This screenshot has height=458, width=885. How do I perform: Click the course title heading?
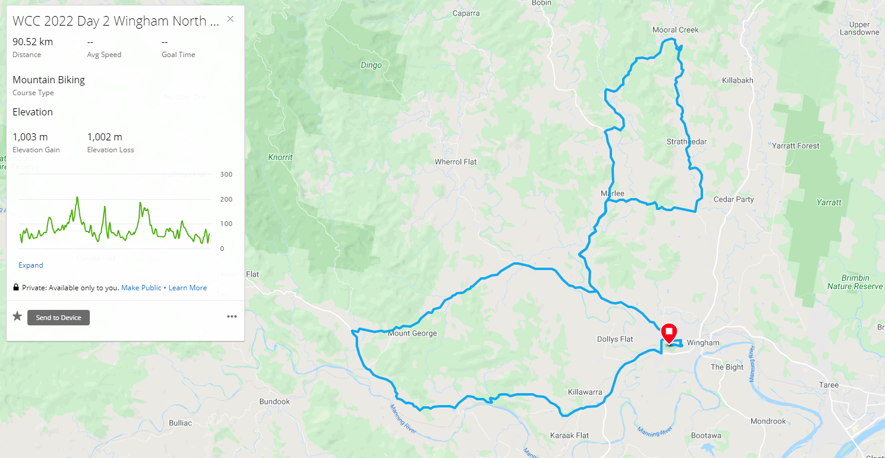pyautogui.click(x=117, y=21)
